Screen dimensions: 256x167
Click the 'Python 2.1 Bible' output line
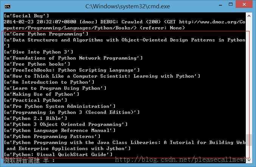[x=36, y=118]
